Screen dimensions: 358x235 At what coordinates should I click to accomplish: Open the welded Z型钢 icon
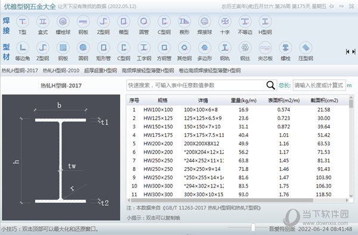(x=103, y=22)
